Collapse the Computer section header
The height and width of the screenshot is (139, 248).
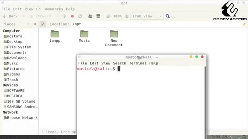coord(11,31)
